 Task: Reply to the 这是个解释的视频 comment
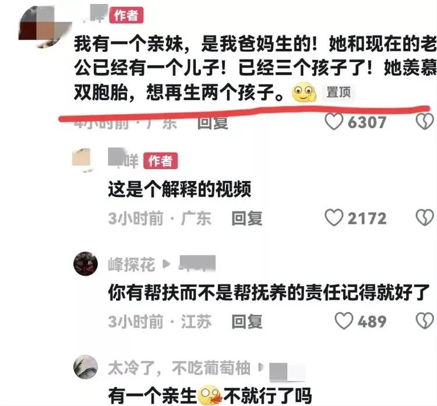[x=247, y=218]
